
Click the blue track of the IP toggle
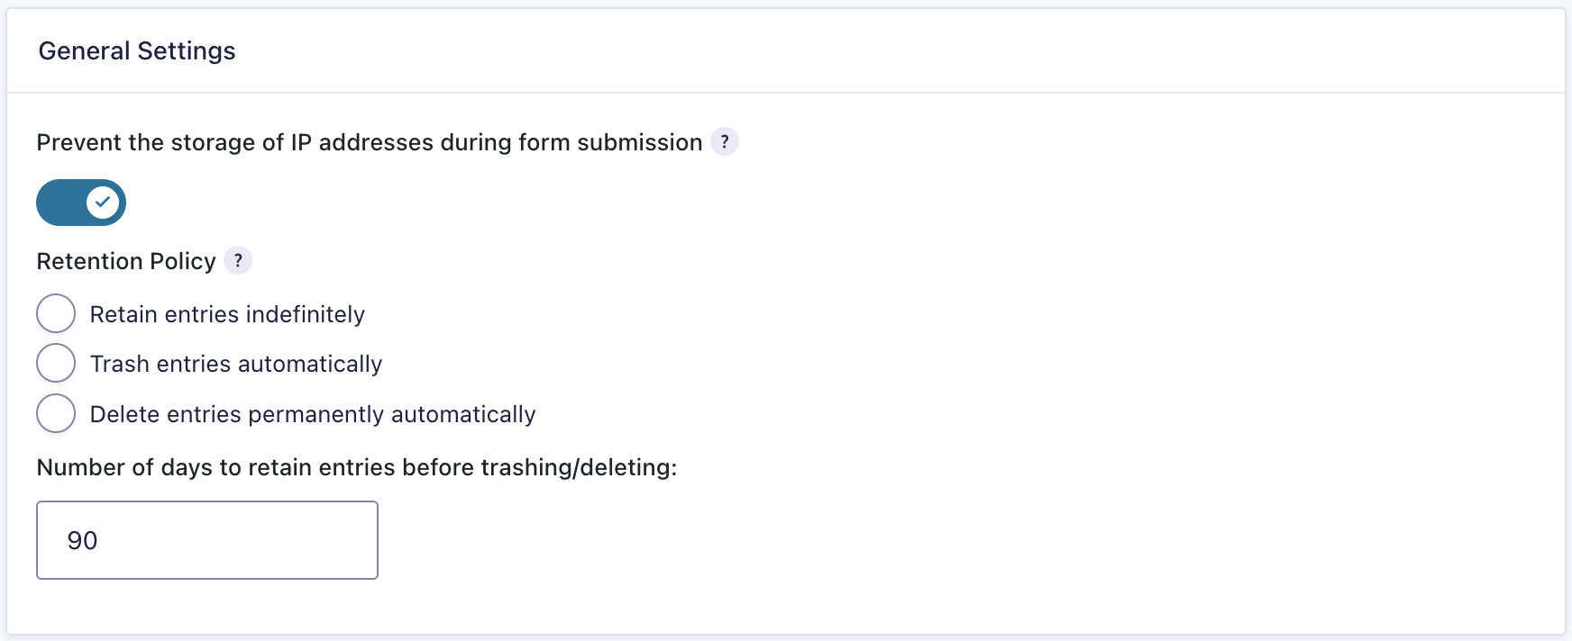tap(59, 203)
